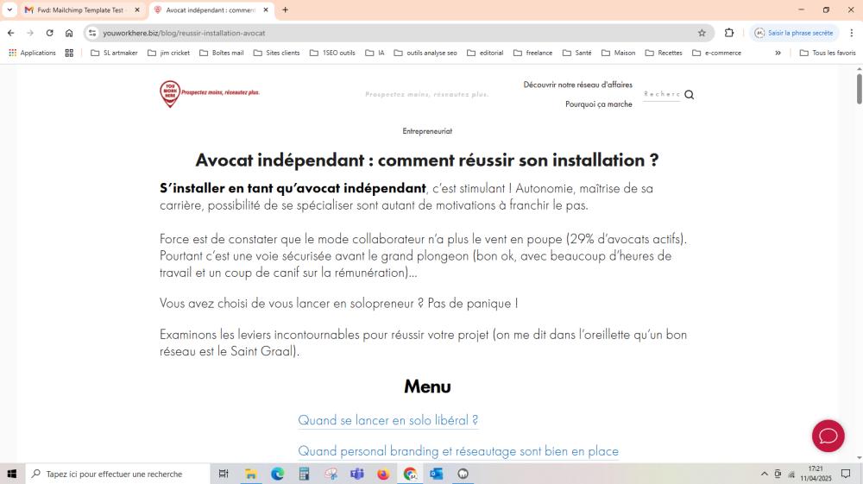Open Firefox from the taskbar
The image size is (863, 484).
(383, 474)
